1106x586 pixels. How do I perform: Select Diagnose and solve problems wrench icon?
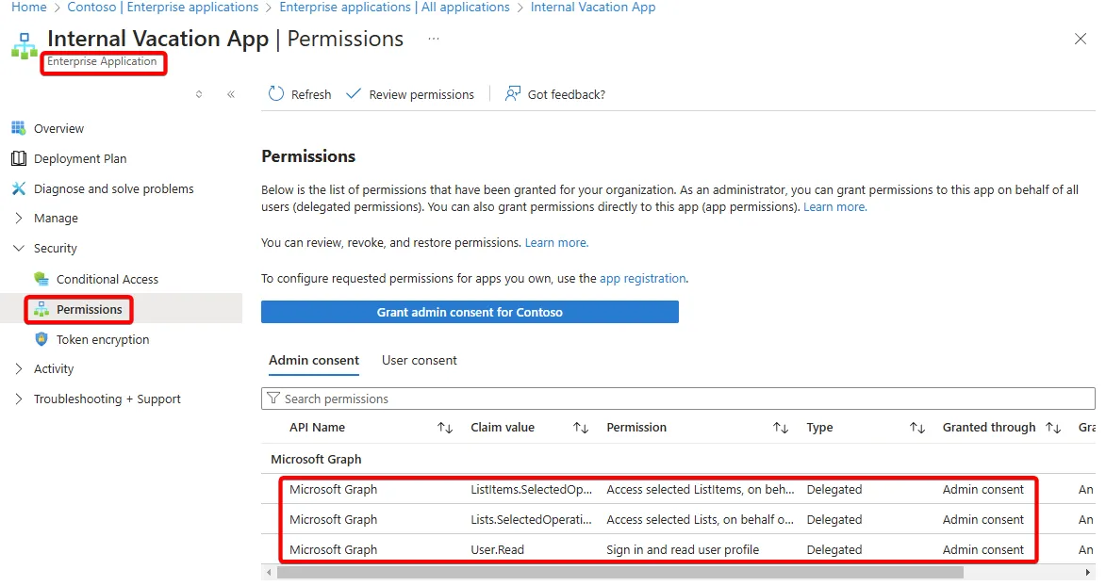19,188
